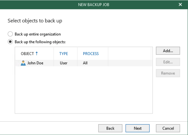
Task: Click the sort arrow beside OBJECT header
Action: (37, 53)
